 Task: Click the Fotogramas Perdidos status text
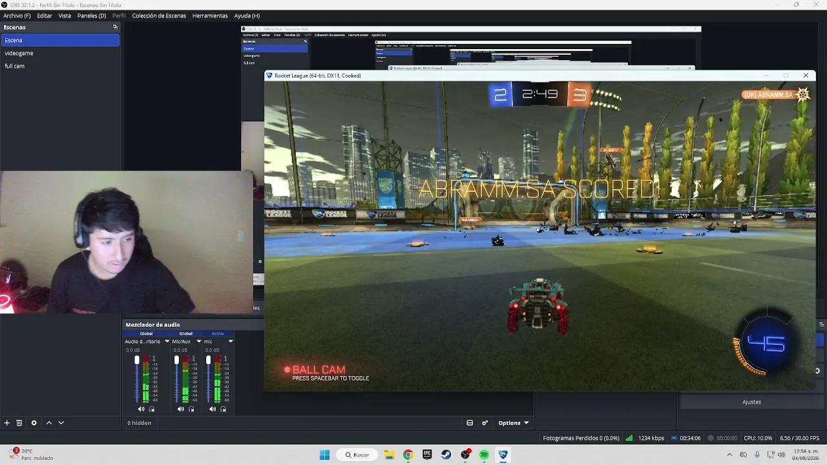point(581,439)
